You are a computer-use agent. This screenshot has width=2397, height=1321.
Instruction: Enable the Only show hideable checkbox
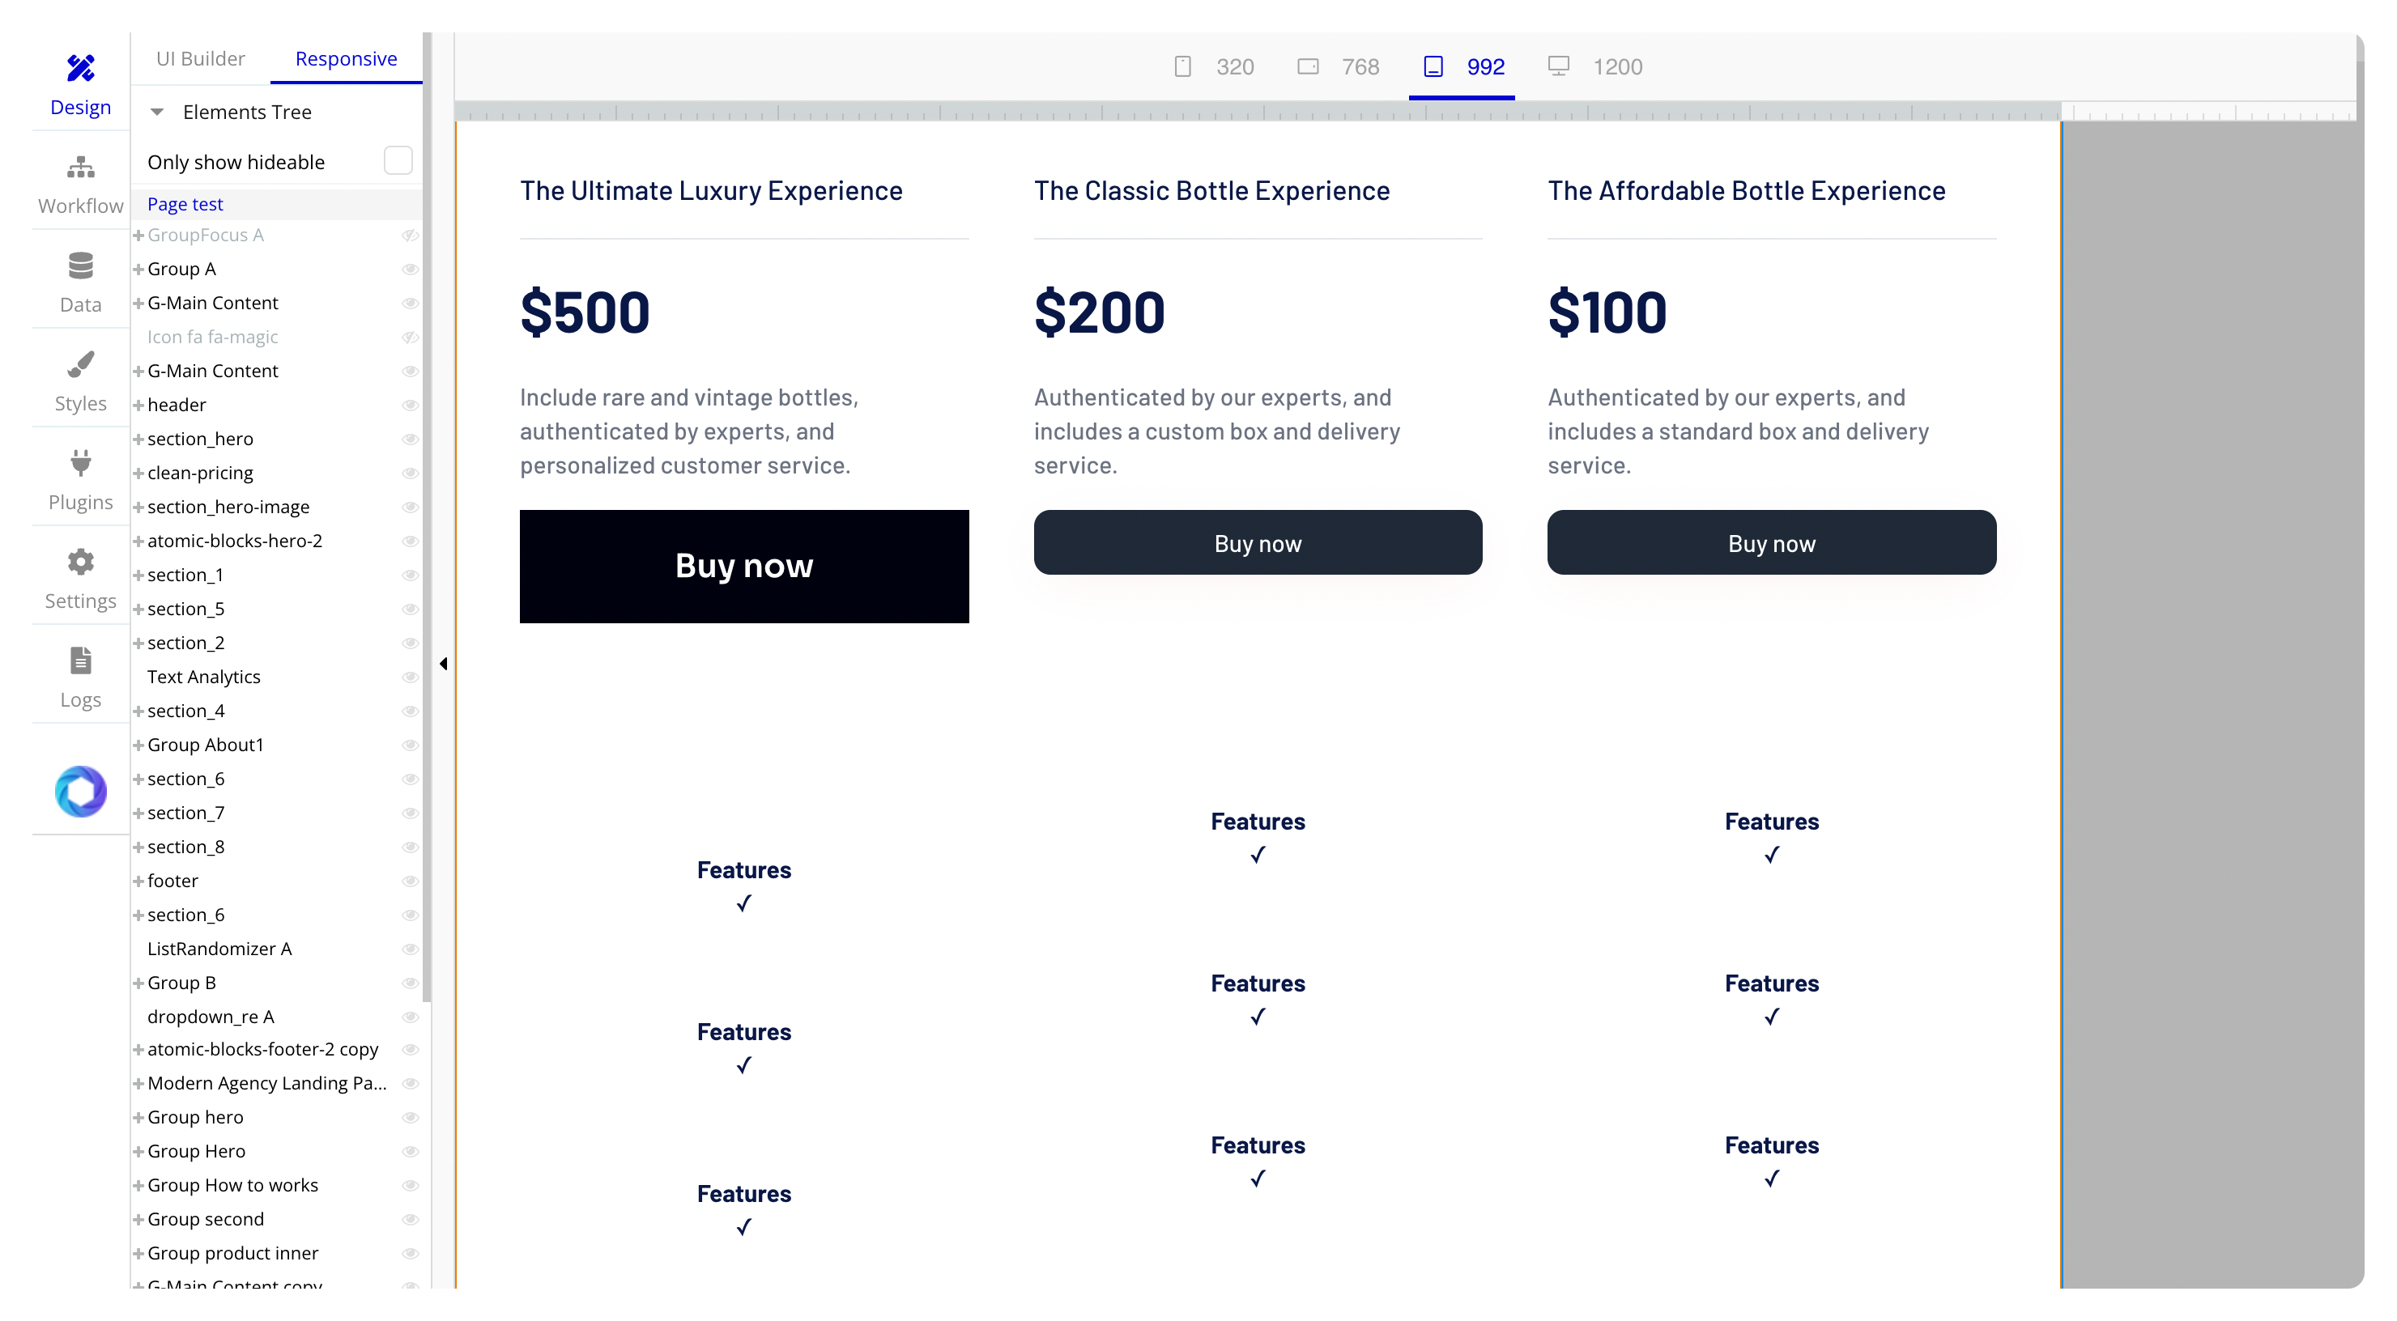pos(398,161)
